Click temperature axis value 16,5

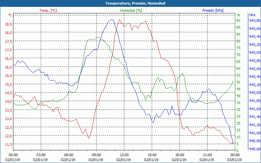(x=8, y=58)
